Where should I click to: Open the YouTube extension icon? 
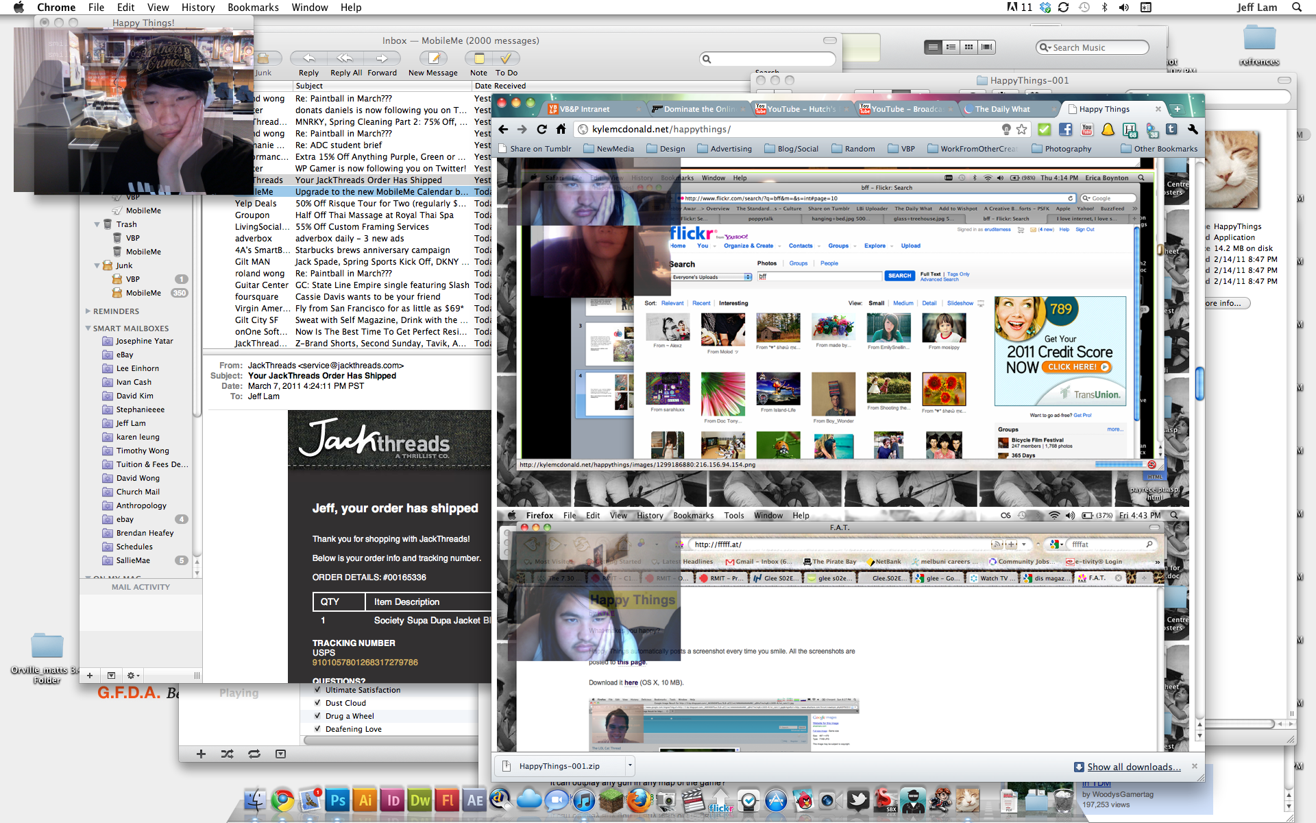click(1086, 129)
